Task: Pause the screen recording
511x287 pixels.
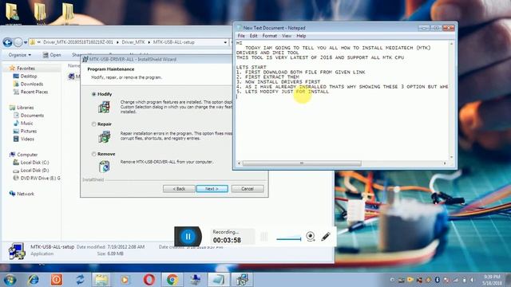Action: 188,237
